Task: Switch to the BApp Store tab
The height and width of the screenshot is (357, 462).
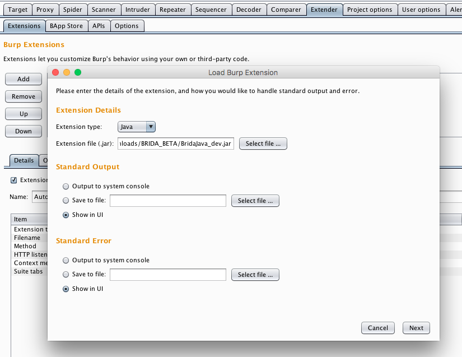Action: (66, 26)
